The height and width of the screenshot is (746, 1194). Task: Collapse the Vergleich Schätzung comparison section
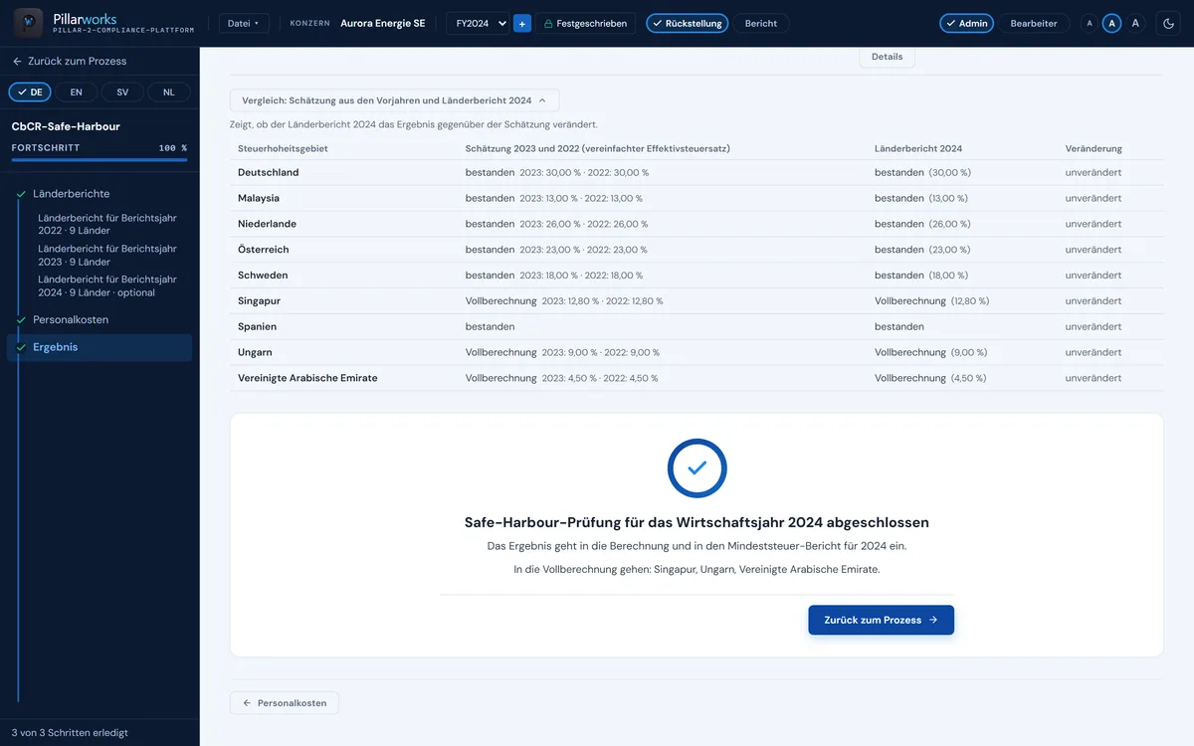[x=394, y=100]
